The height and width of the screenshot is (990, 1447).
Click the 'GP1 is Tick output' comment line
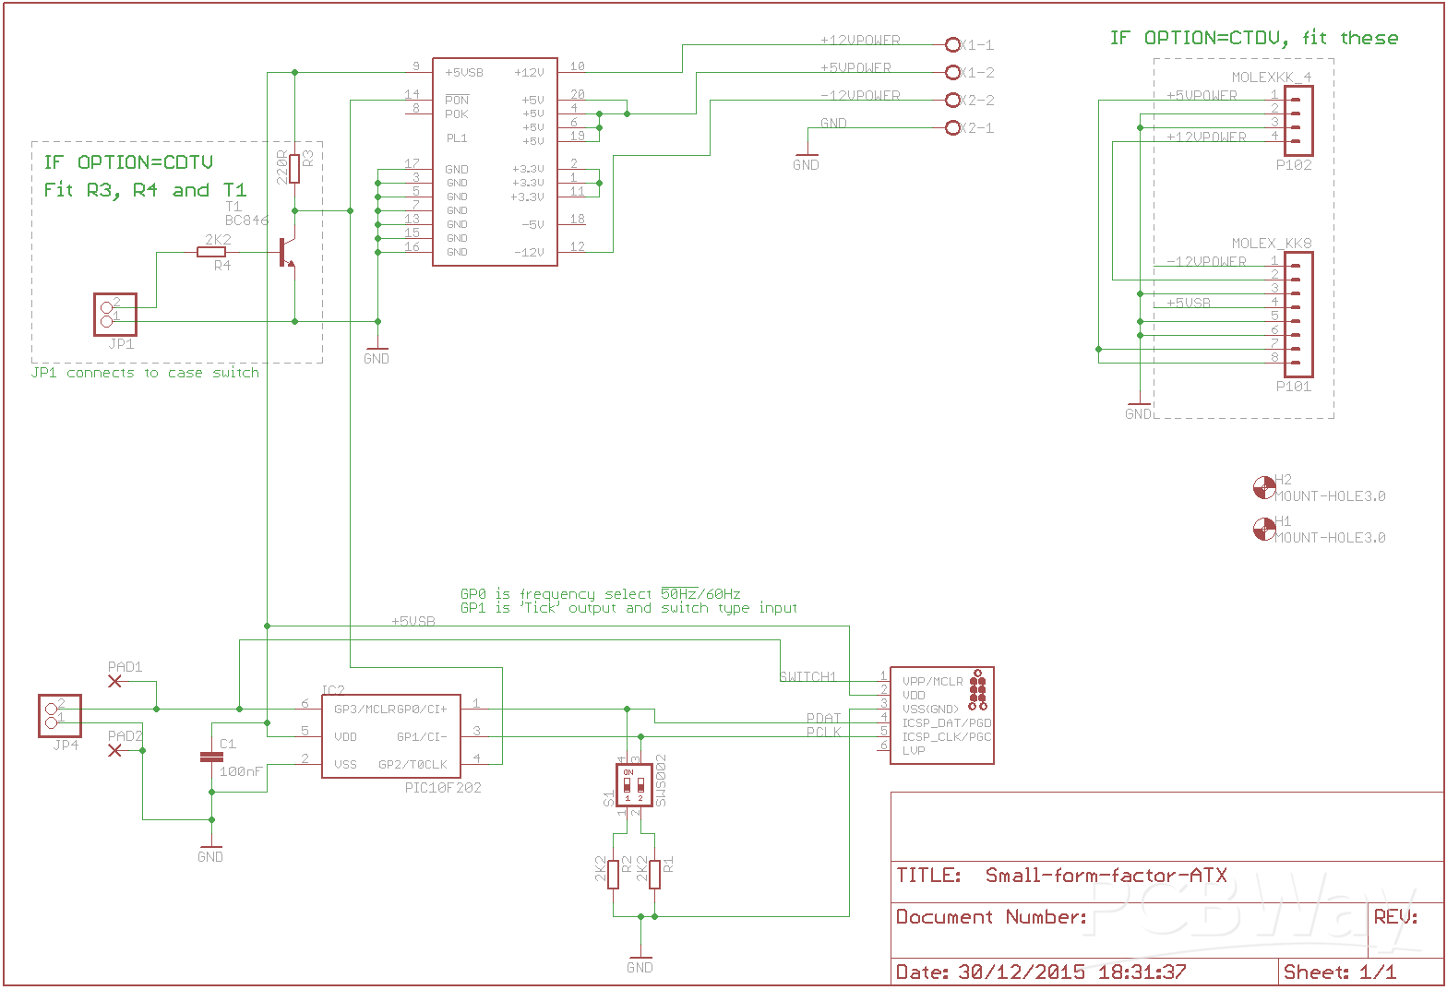click(x=629, y=608)
